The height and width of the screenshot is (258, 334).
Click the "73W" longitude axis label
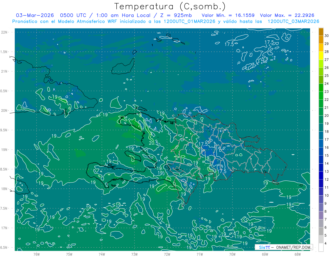(134, 254)
